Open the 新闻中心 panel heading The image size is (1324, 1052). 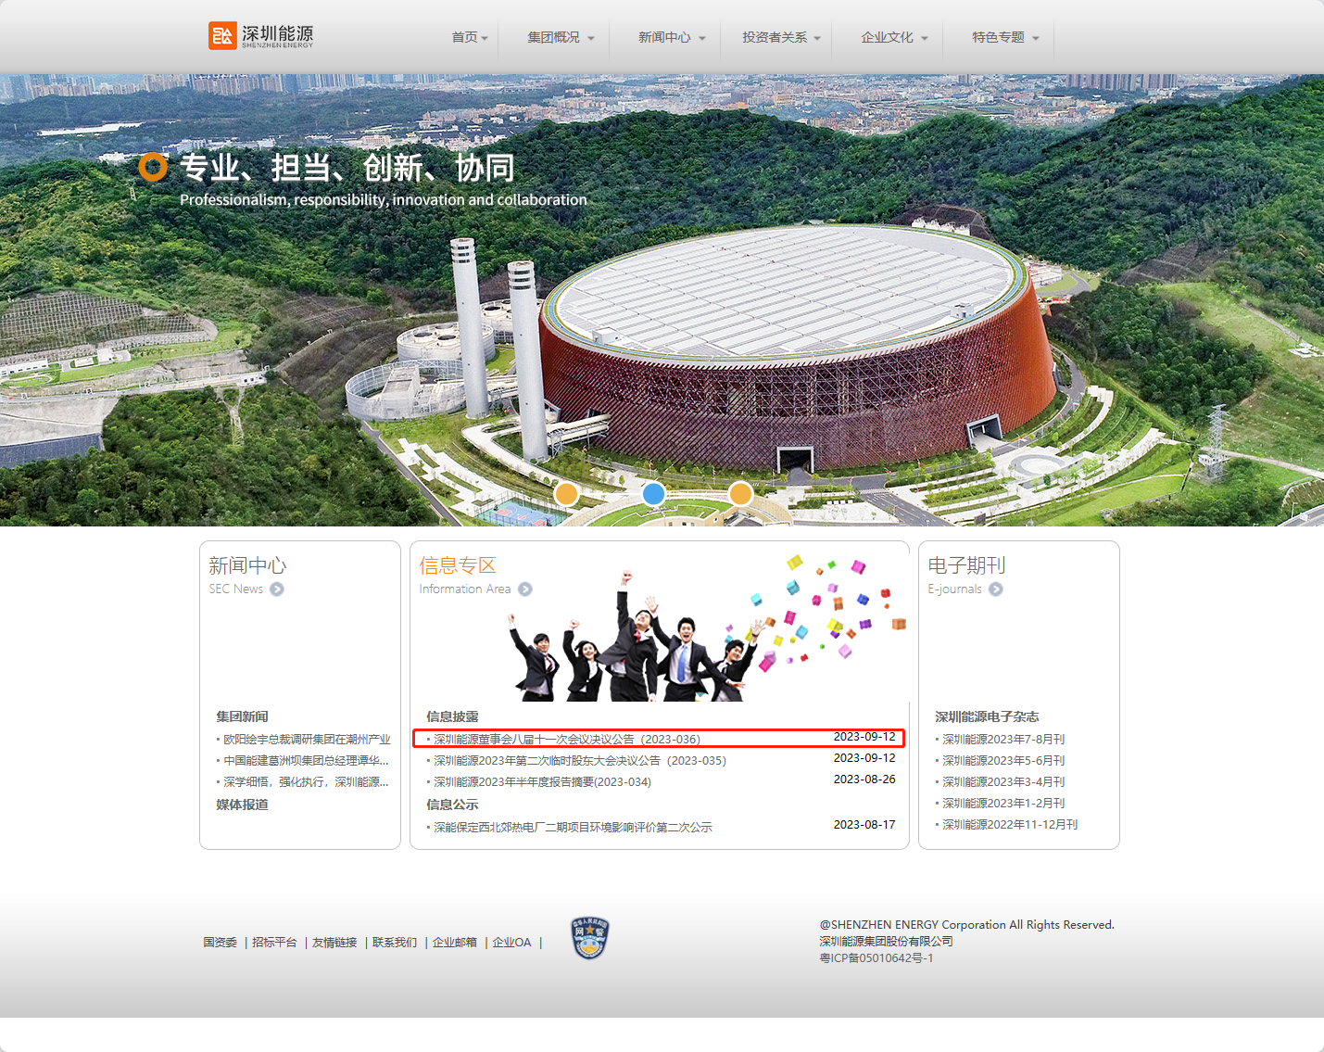(247, 565)
